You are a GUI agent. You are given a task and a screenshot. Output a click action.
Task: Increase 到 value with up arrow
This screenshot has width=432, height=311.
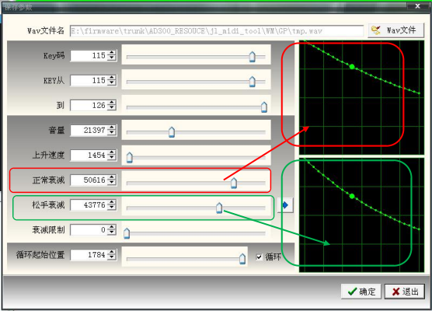click(x=111, y=103)
